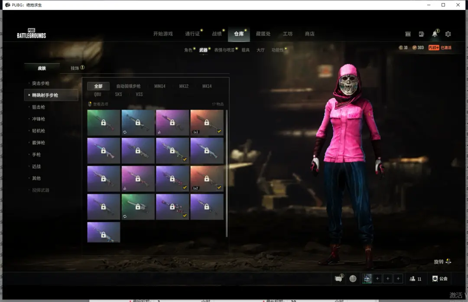Switch to the 载具 vehicle sub-tab
Viewport: 468px width, 302px height.
(246, 50)
